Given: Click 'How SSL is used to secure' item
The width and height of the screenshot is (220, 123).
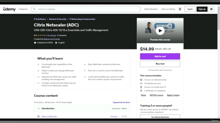Looking at the screenshot, I should click(x=106, y=71).
